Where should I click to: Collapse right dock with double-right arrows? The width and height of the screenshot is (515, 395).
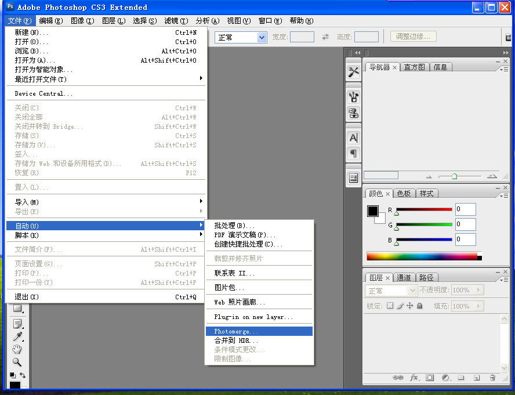pyautogui.click(x=506, y=52)
